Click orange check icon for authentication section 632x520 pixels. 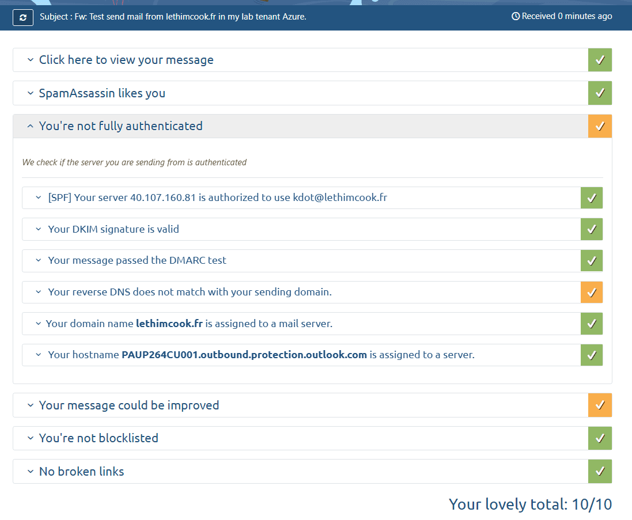click(x=600, y=126)
